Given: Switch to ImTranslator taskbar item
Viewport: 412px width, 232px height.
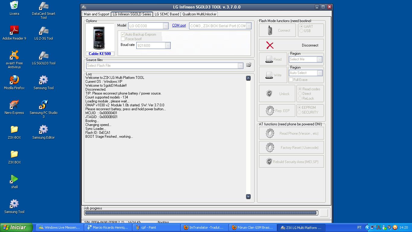Looking at the screenshot, I should pos(204,227).
